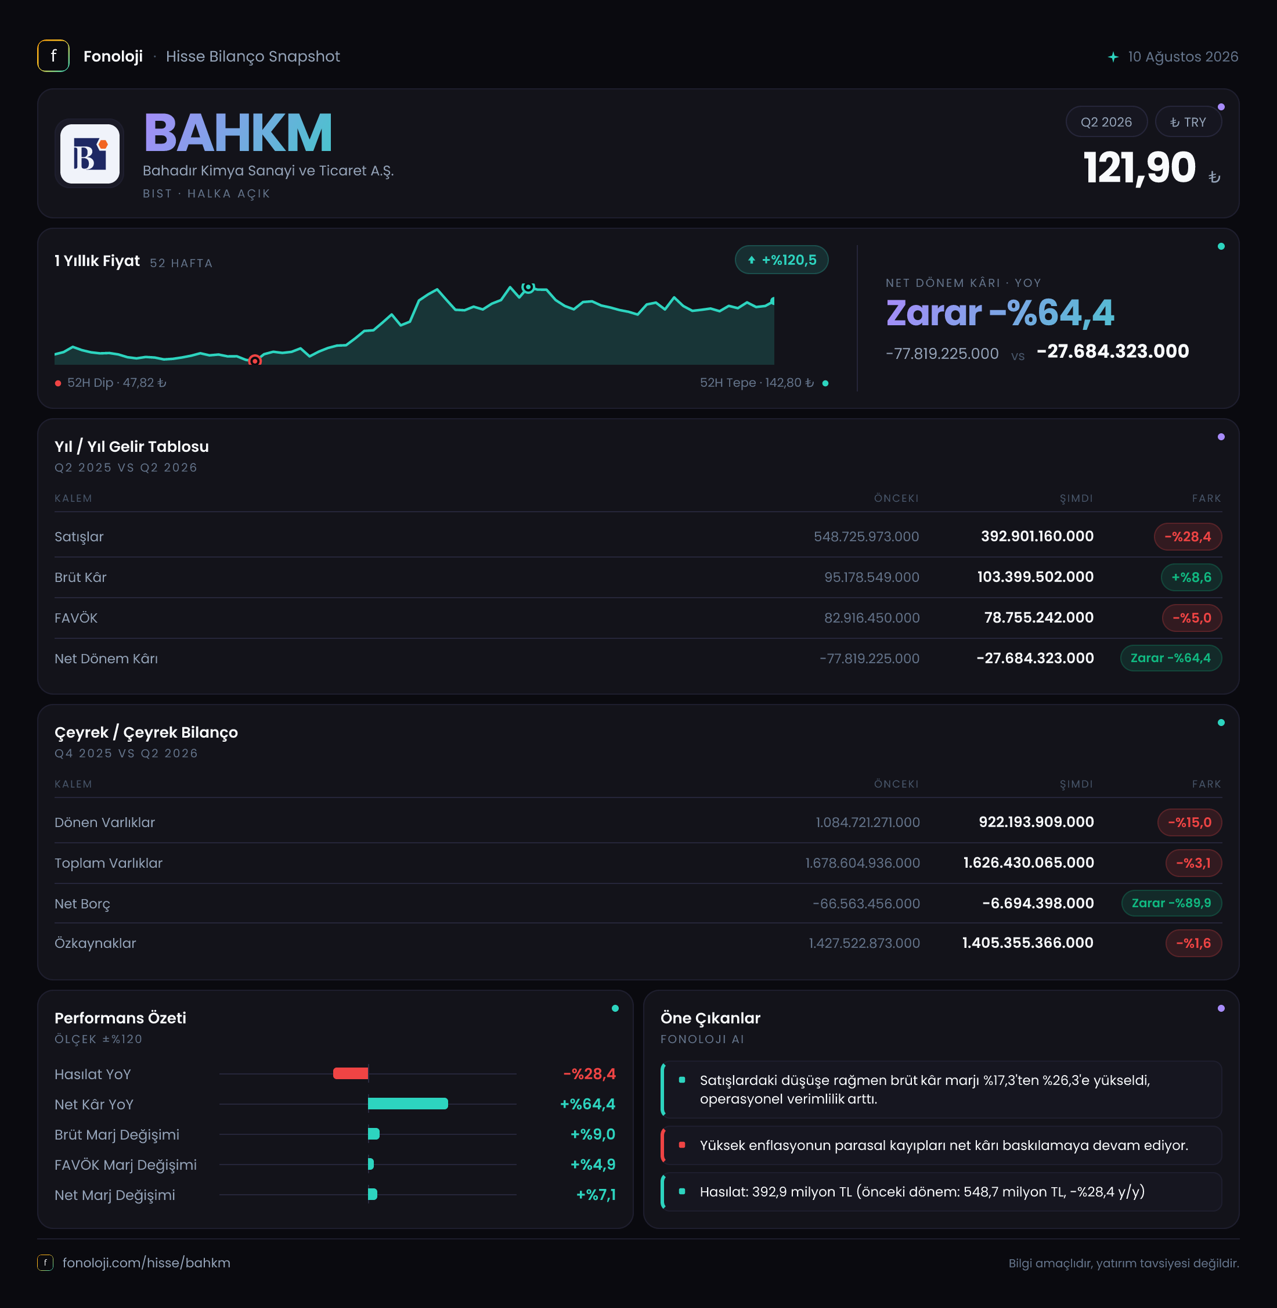
Task: Select the TRY currency pill
Action: [1188, 121]
